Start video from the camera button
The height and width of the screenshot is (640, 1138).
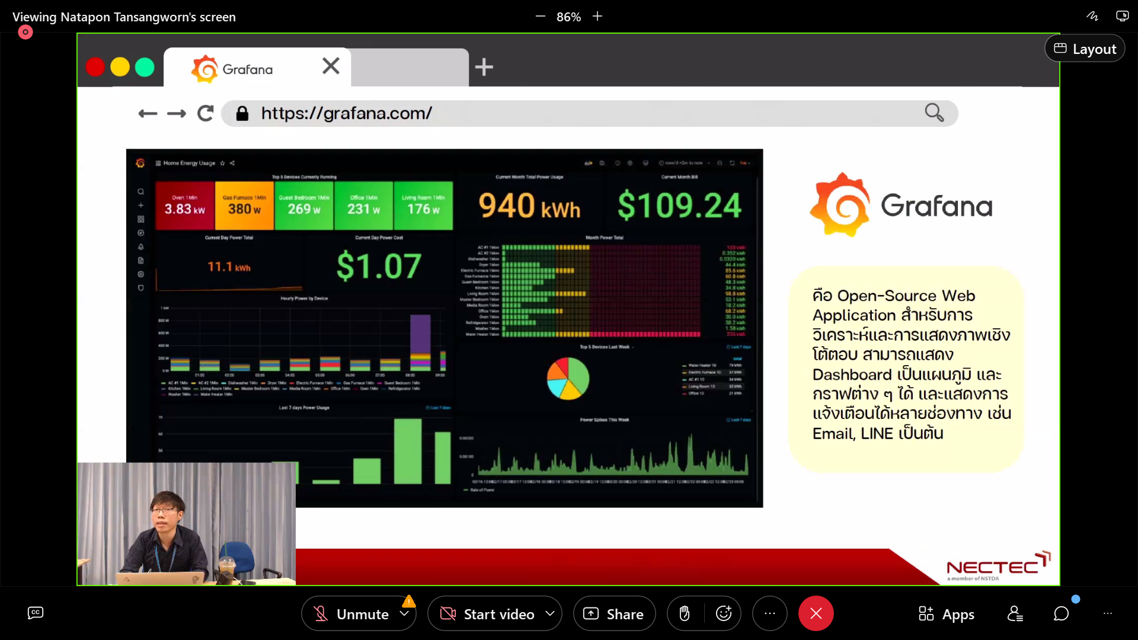coord(487,614)
